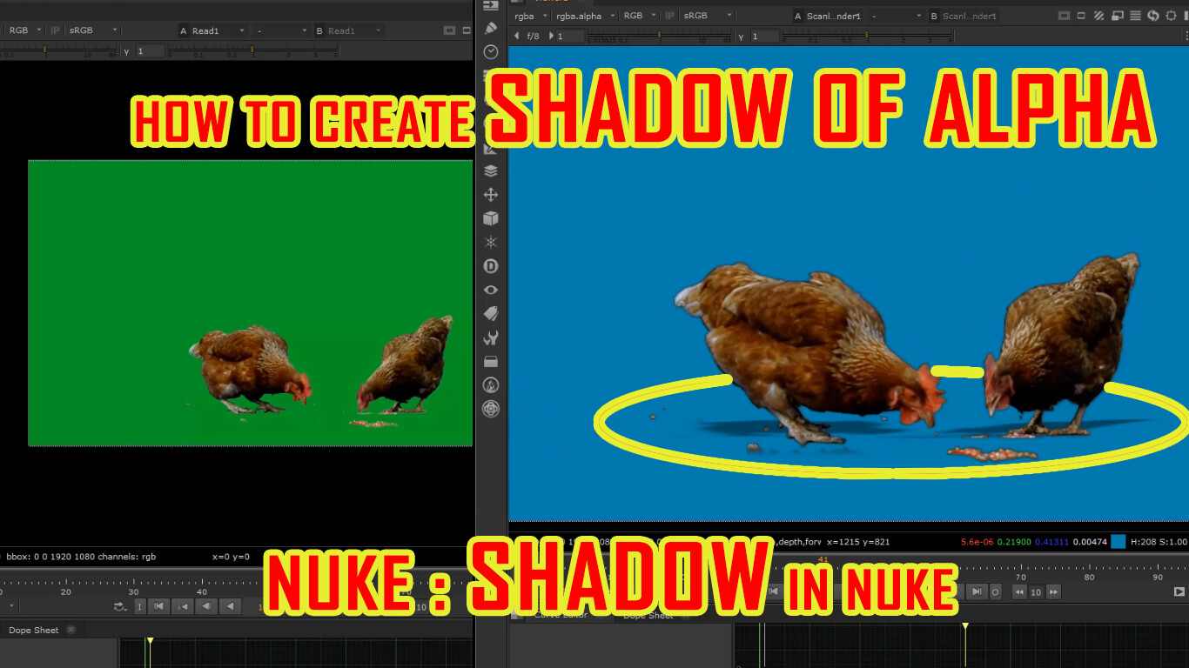Open the rgba layer dropdown

click(531, 16)
